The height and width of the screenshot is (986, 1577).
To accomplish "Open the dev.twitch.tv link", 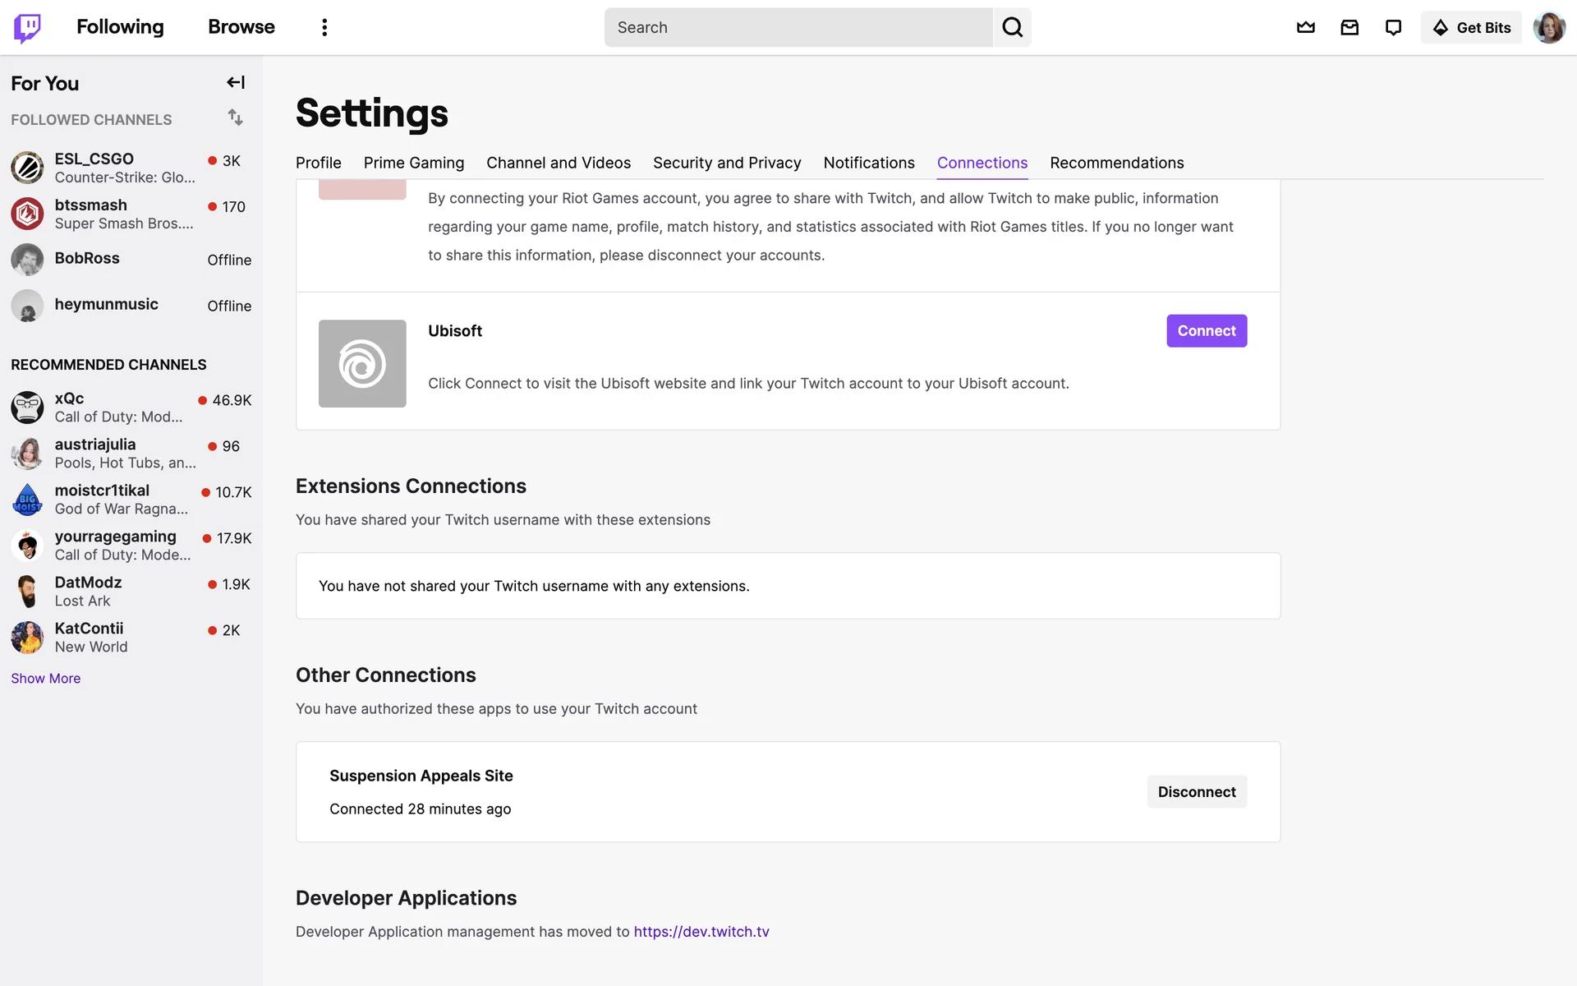I will [701, 932].
